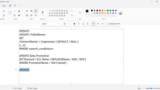Pick the green palette color

pos(108,10)
